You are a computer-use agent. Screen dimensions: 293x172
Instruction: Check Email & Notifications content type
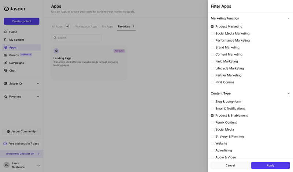212,108
